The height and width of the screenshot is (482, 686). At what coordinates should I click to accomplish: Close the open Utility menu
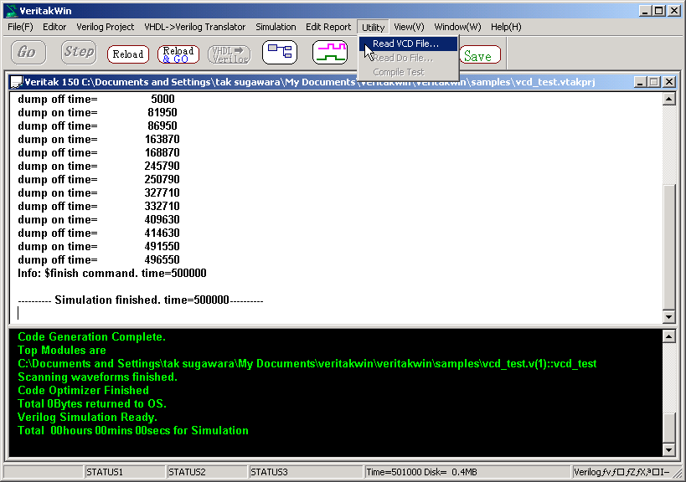[x=374, y=27]
